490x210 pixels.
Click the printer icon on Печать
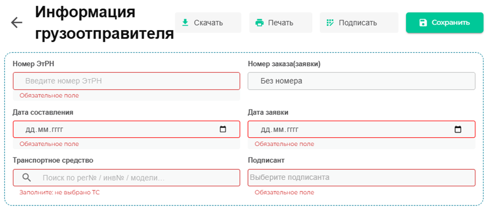pyautogui.click(x=260, y=23)
